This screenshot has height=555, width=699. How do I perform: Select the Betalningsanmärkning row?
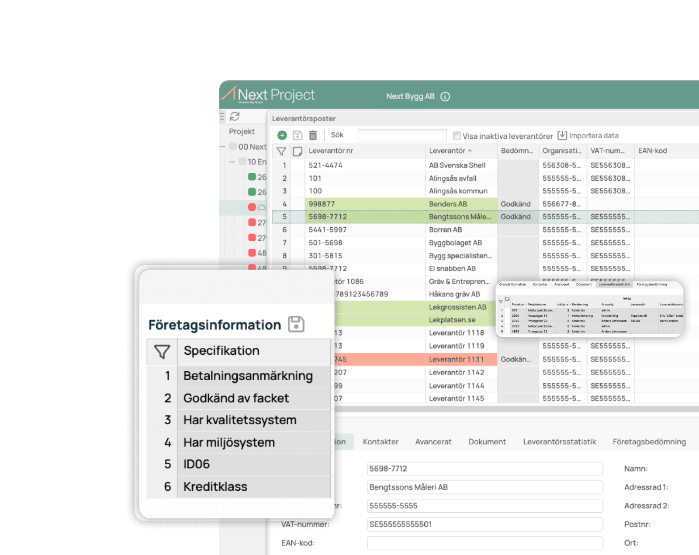point(239,376)
